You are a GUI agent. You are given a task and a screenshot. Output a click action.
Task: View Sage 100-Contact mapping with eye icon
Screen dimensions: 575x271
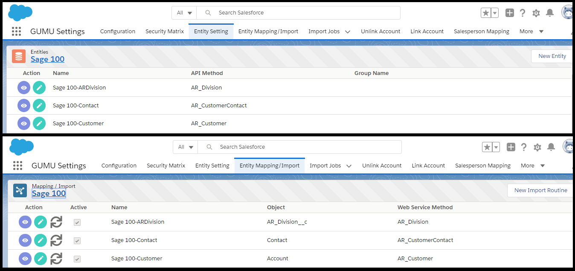click(25, 240)
